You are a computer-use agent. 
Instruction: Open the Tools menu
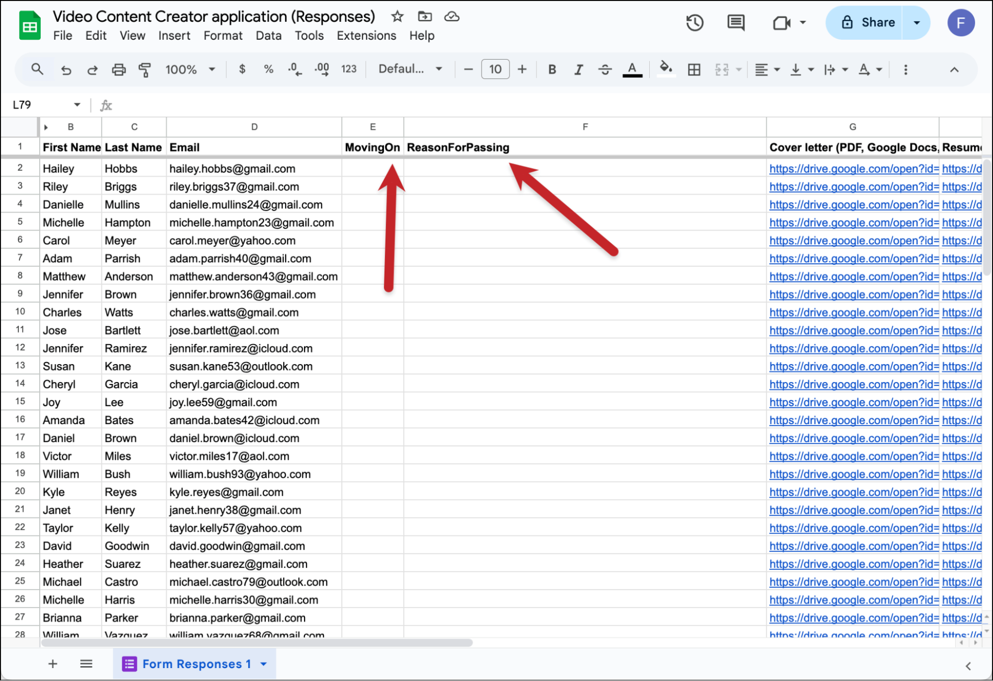pyautogui.click(x=309, y=36)
